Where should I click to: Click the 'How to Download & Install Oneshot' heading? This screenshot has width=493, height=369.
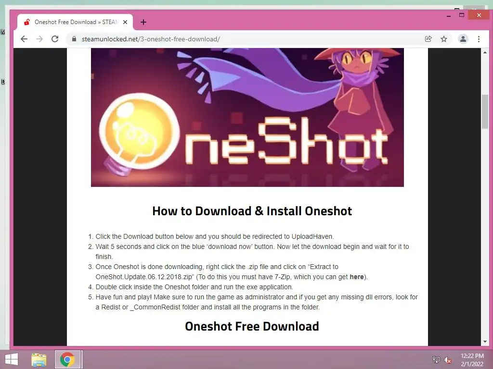click(x=252, y=211)
